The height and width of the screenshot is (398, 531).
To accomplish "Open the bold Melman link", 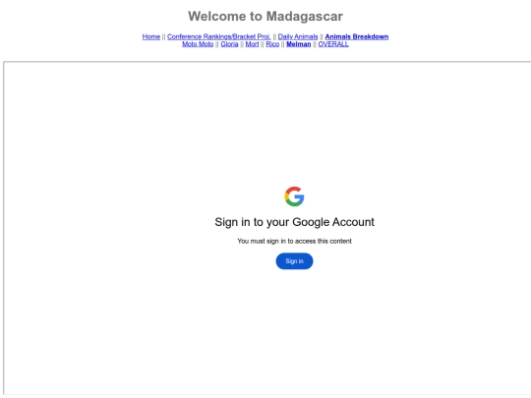I will pyautogui.click(x=299, y=44).
